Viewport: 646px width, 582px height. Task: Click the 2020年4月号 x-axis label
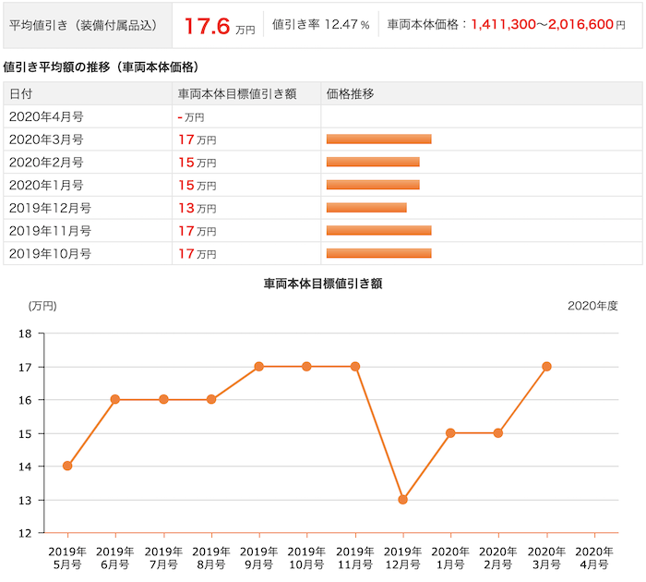click(x=594, y=558)
